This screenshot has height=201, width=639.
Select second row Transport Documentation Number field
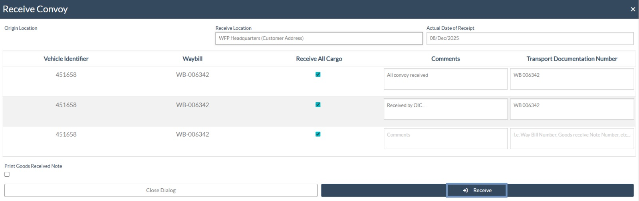click(x=572, y=109)
